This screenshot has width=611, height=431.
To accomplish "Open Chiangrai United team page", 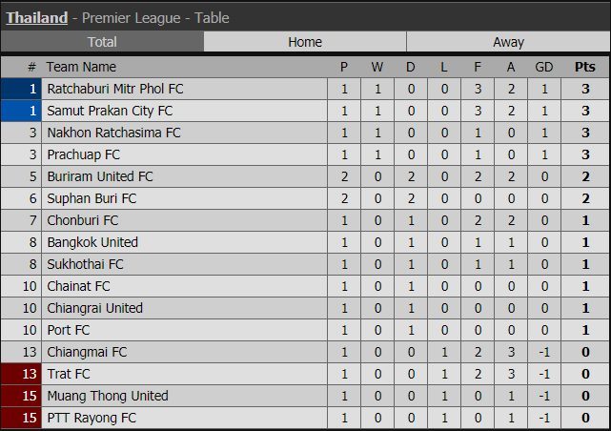I will click(x=94, y=308).
